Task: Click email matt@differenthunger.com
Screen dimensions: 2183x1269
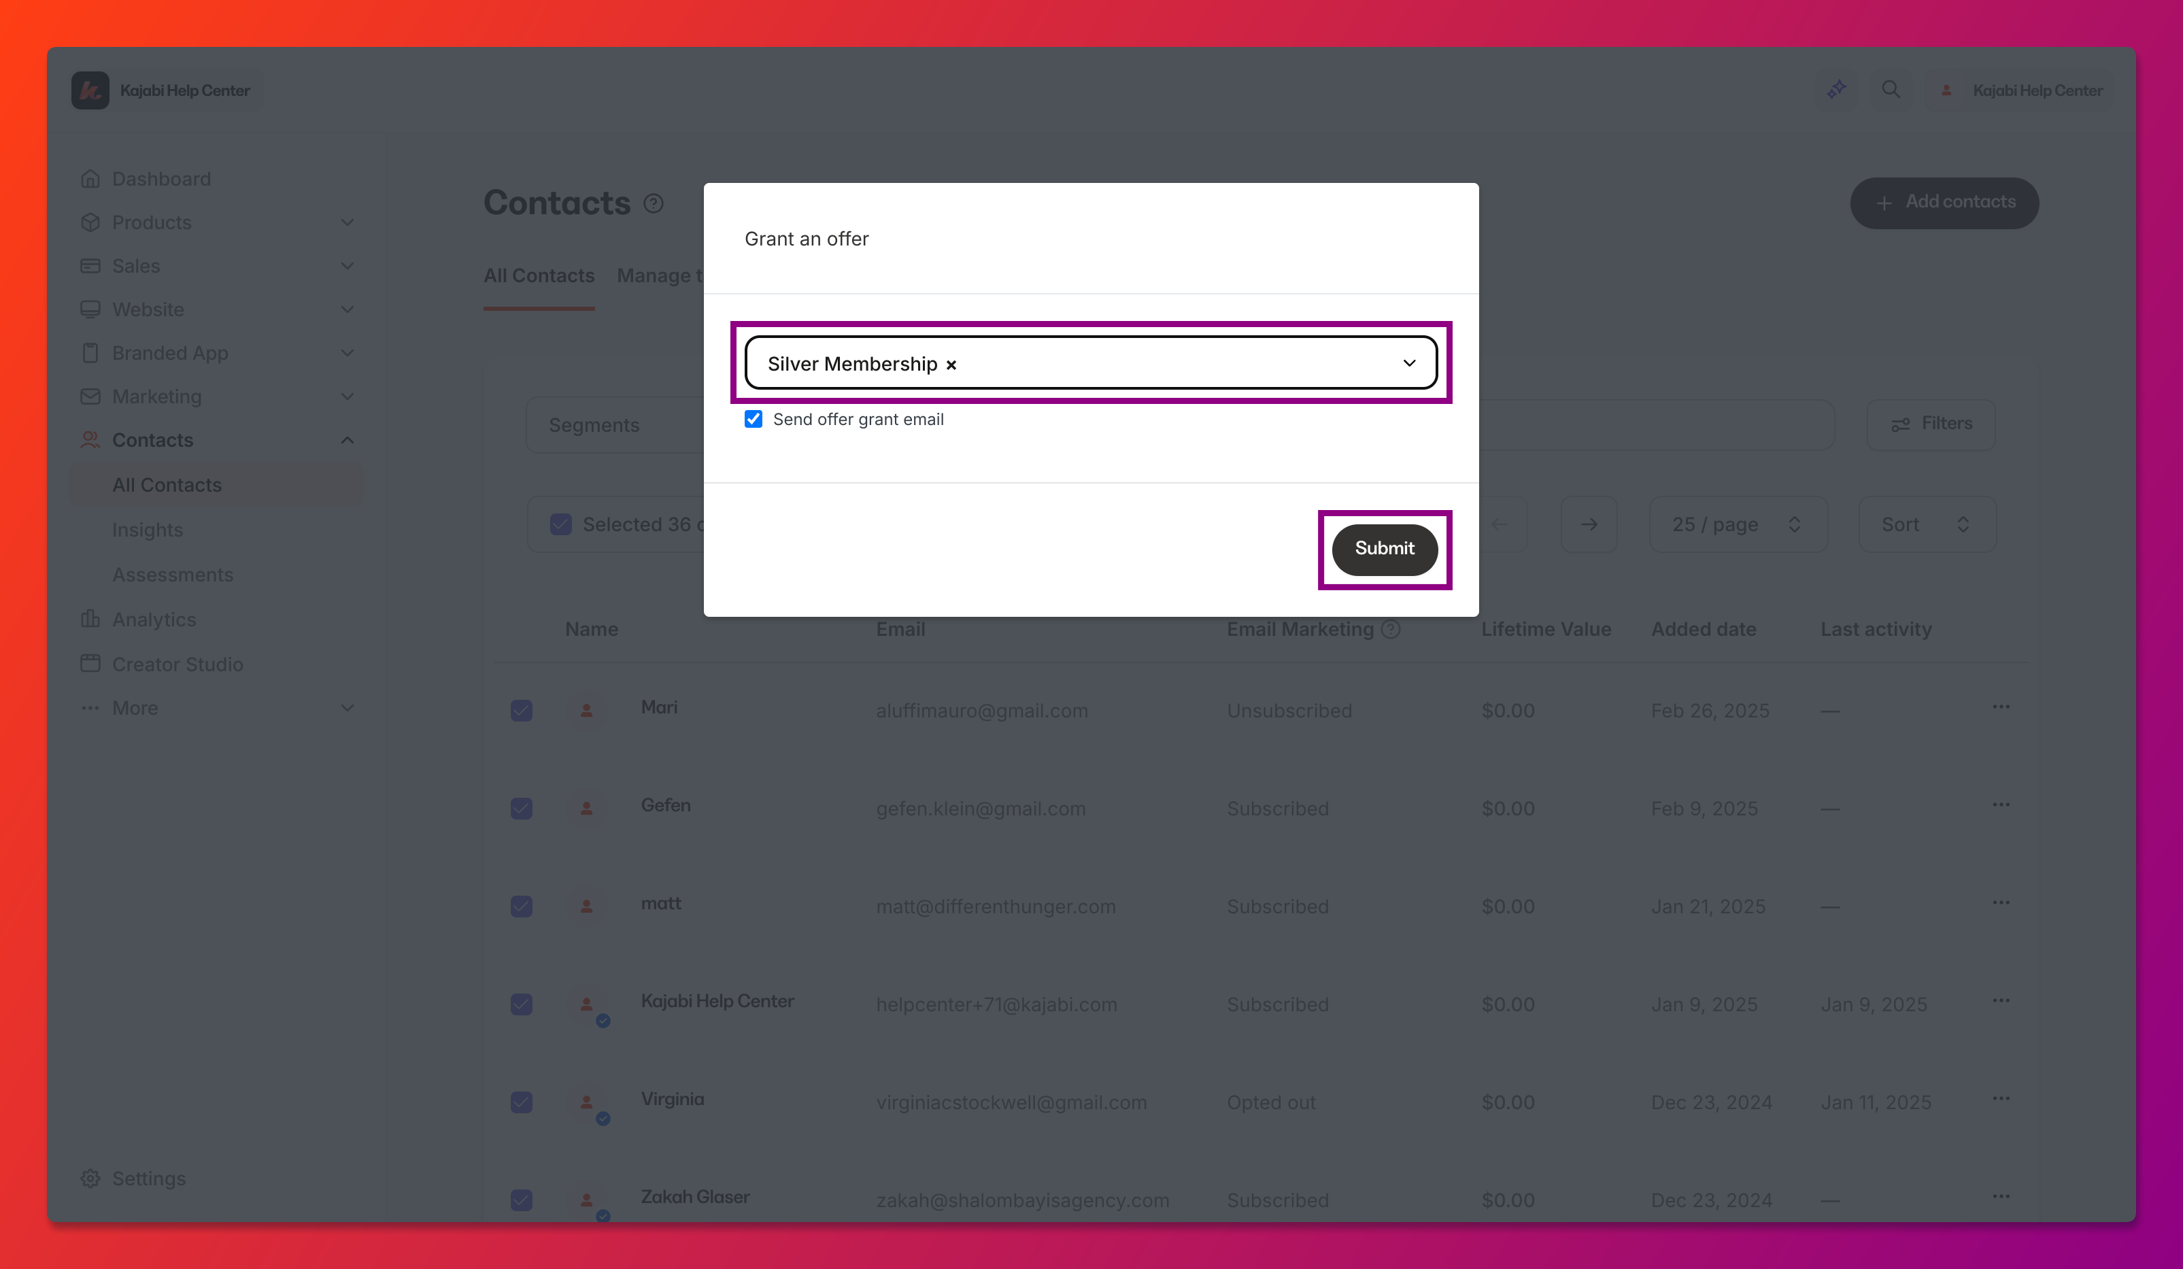Action: [x=996, y=906]
